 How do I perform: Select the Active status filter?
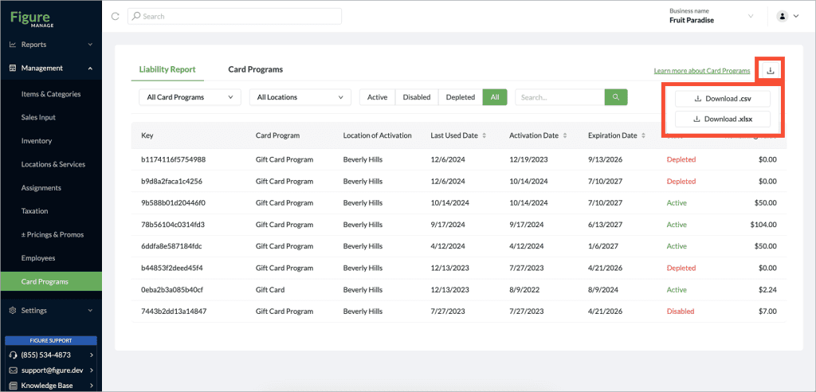pos(377,97)
